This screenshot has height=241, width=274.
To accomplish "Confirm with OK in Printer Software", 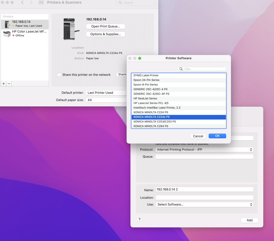I will coord(217,136).
